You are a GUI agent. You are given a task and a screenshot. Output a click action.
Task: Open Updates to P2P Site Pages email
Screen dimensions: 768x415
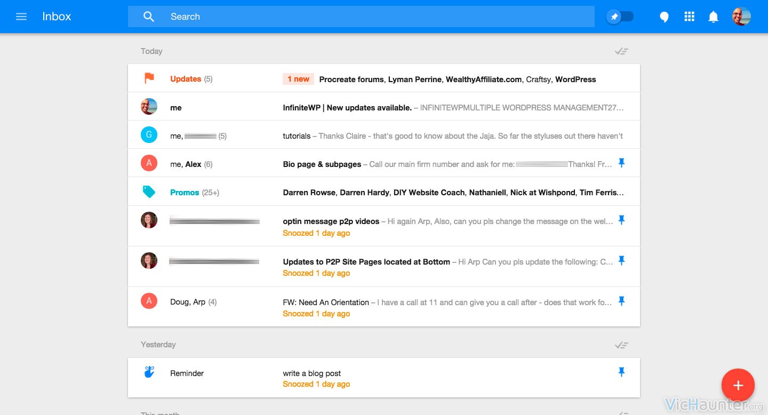click(x=384, y=267)
